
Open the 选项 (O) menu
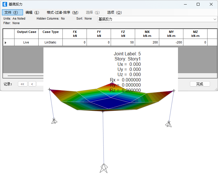tap(114, 12)
